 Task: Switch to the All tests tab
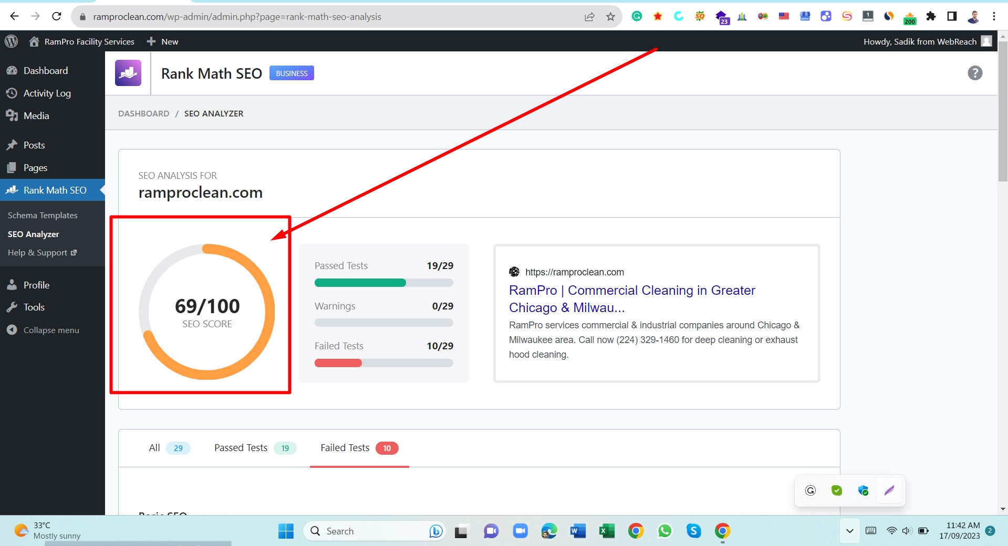point(154,447)
